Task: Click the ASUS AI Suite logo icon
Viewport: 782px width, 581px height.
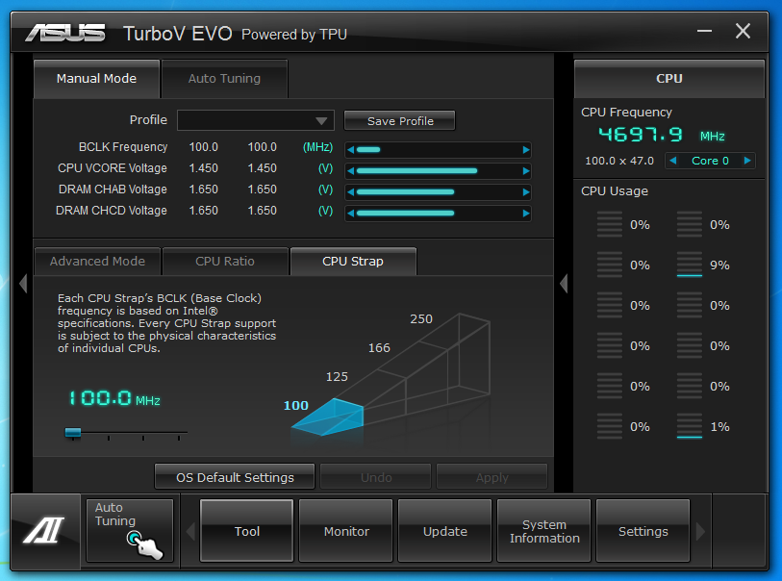Action: click(x=44, y=531)
